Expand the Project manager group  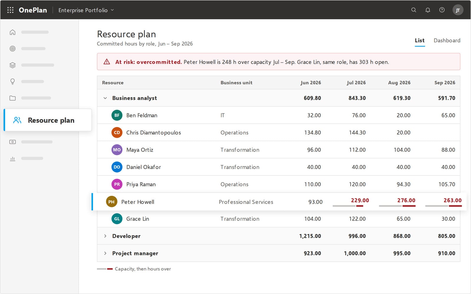[105, 253]
